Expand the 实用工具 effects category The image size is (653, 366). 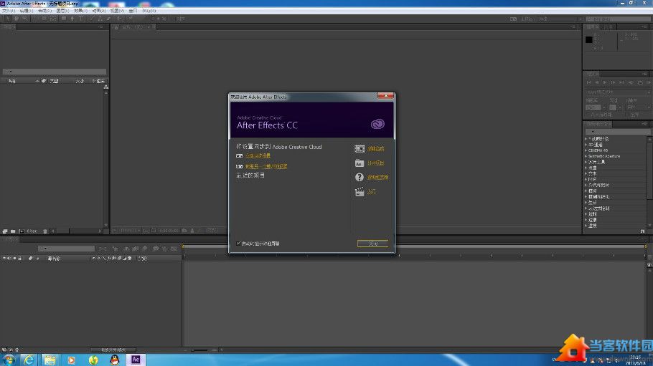click(x=586, y=162)
